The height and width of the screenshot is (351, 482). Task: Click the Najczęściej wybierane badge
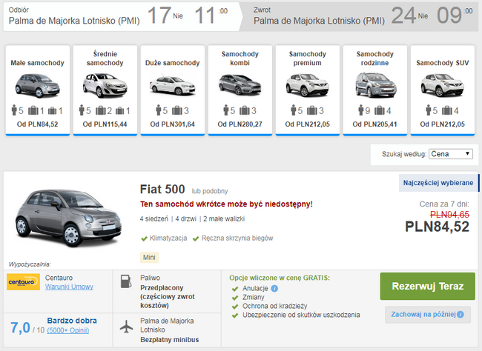click(x=438, y=183)
